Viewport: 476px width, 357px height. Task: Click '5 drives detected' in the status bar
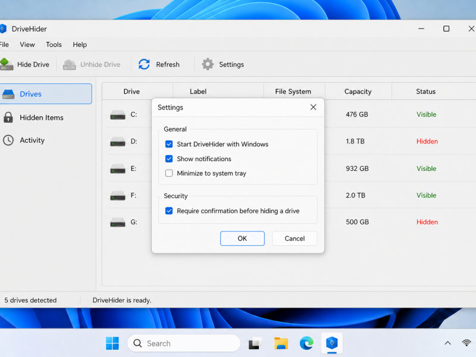pyautogui.click(x=30, y=300)
